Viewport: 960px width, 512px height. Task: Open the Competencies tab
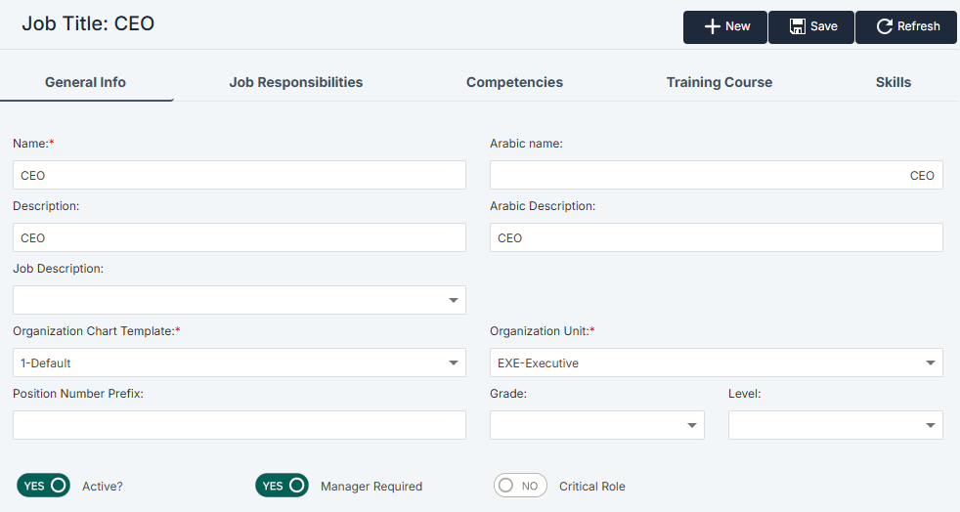pos(514,82)
